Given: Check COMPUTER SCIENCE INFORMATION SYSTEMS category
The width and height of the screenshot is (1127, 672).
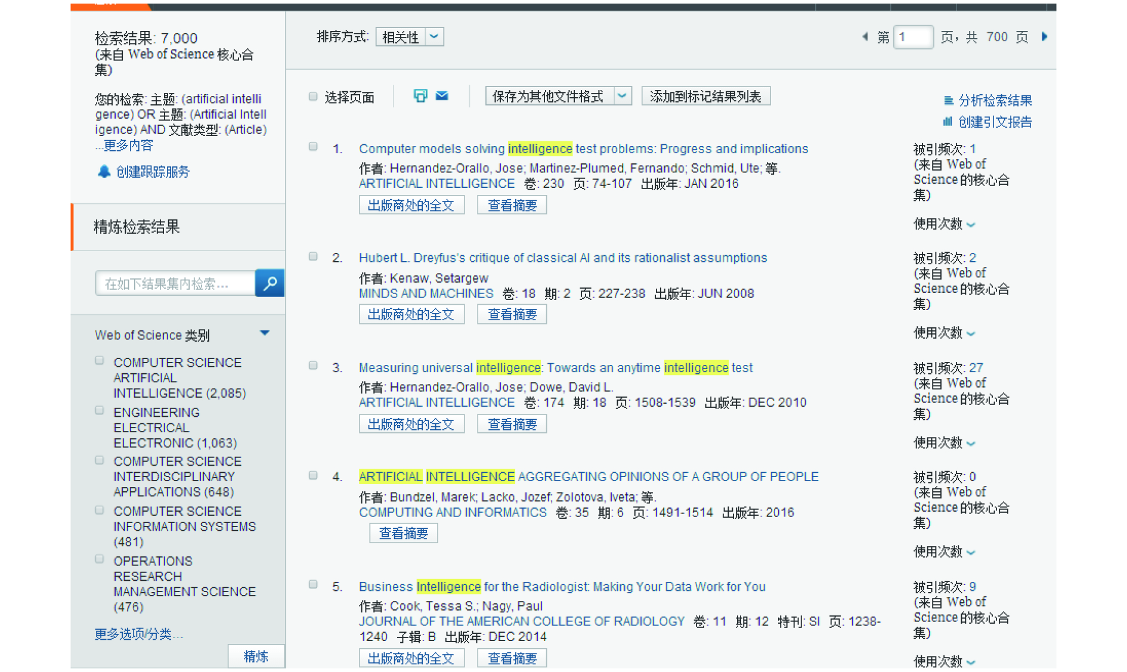Looking at the screenshot, I should click(x=100, y=510).
